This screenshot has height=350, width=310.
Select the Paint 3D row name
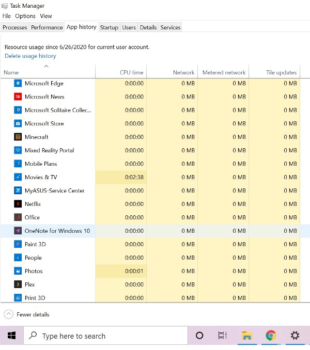coord(35,244)
